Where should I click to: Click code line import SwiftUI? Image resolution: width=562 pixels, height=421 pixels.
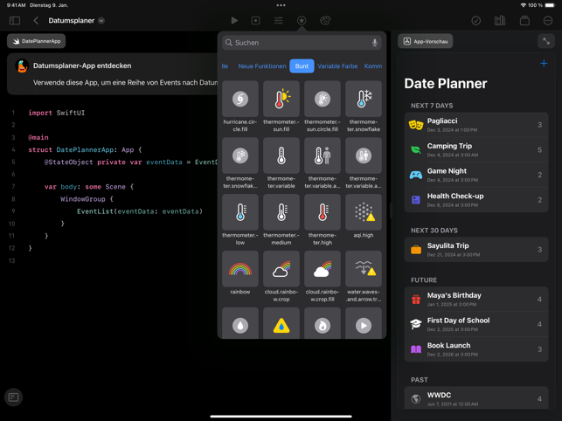pyautogui.click(x=57, y=113)
